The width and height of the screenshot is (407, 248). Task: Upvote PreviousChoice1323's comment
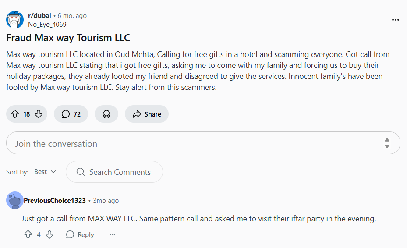(x=28, y=234)
